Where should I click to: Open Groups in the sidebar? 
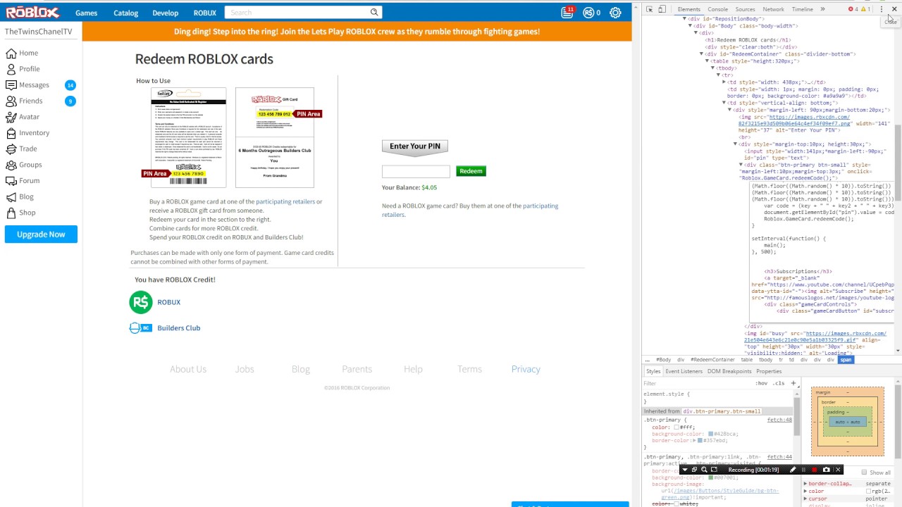coord(24,165)
